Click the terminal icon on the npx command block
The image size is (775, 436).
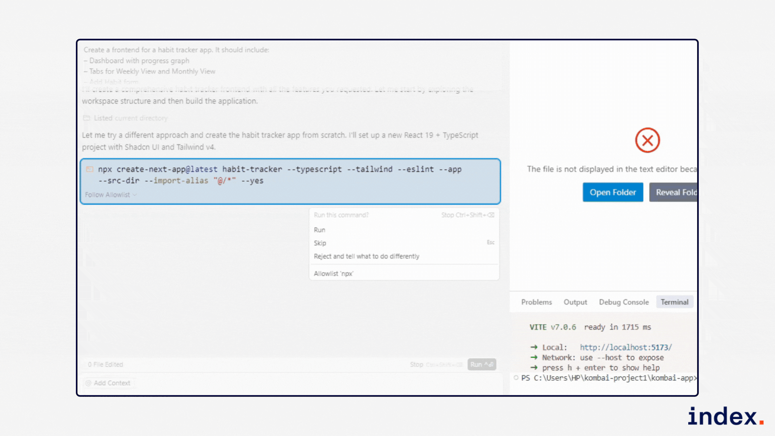(x=90, y=169)
